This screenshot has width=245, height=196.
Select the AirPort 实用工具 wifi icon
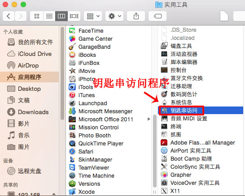[164, 151]
